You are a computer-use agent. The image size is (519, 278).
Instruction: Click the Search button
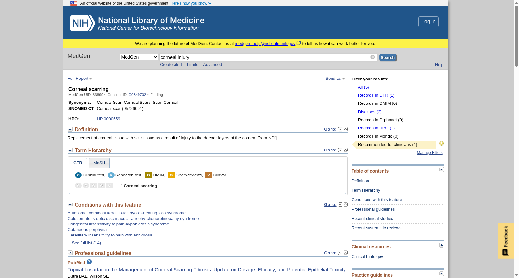tap(388, 58)
